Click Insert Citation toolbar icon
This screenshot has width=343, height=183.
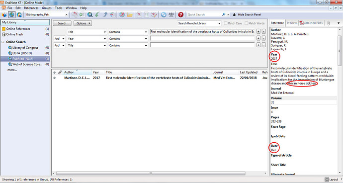[x=139, y=14]
